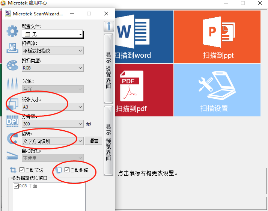
Task: Toggle the RGB 正面 checkbox
Action: pos(16,186)
